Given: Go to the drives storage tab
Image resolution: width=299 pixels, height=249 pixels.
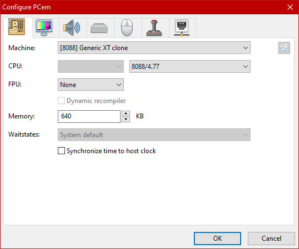Looking at the screenshot, I should (99, 28).
